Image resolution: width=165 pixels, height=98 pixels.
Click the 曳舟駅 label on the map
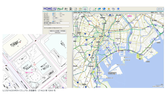118,22
